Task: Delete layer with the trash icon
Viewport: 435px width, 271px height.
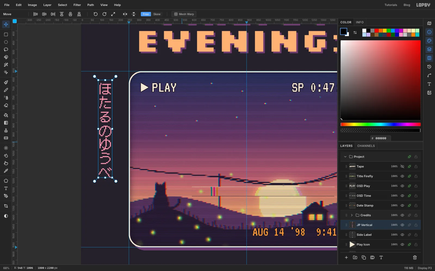Action: tap(415, 257)
